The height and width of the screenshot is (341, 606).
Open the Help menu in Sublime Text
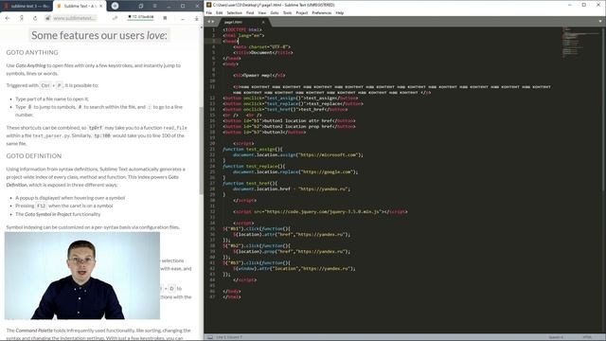[x=339, y=12]
